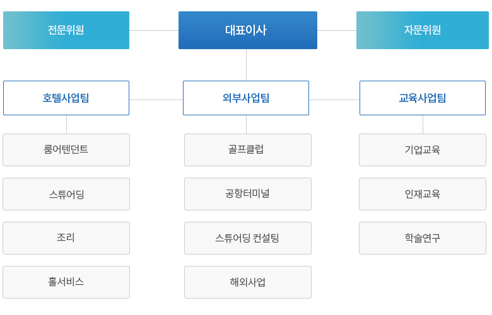Screen dimensions: 492x315
Task: Open the 외부사업팀 team box
Action: [246, 98]
